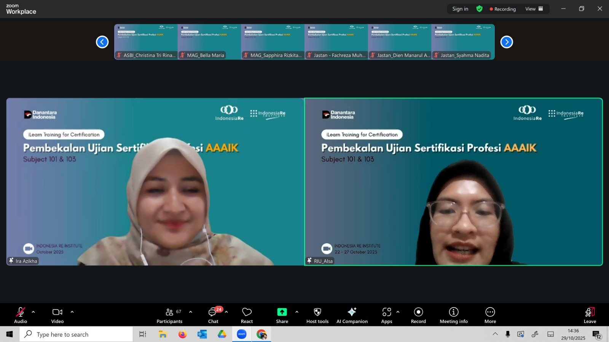Expand share options arrow next to Share
This screenshot has height=342, width=609.
(x=297, y=312)
